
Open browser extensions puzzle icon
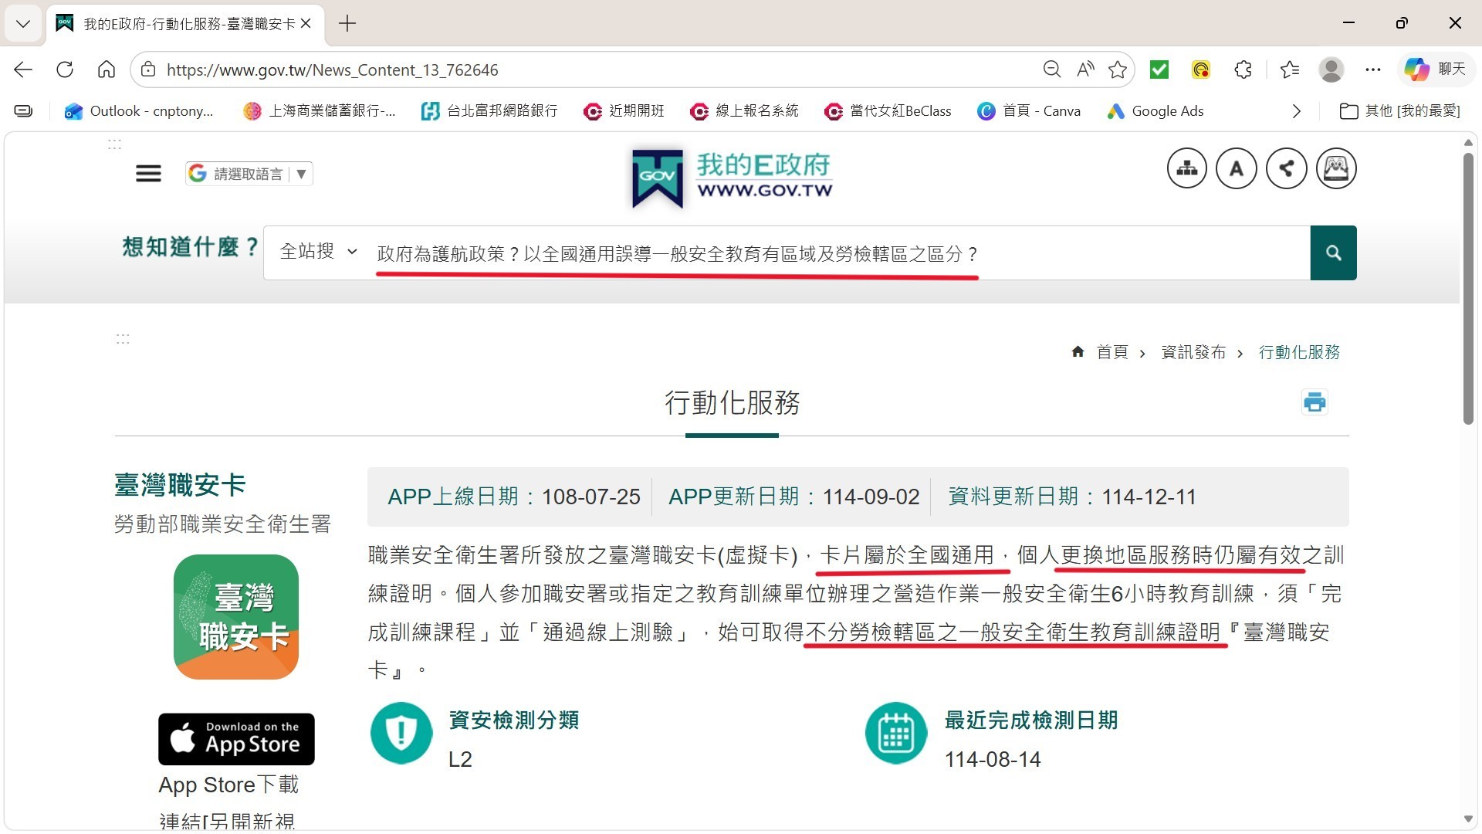click(x=1243, y=70)
